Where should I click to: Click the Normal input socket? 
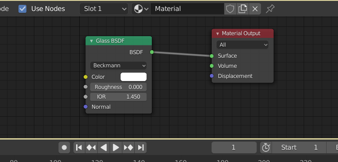point(85,107)
